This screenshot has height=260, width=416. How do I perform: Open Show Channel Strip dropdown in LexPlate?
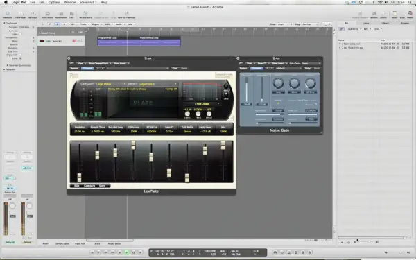[100, 63]
